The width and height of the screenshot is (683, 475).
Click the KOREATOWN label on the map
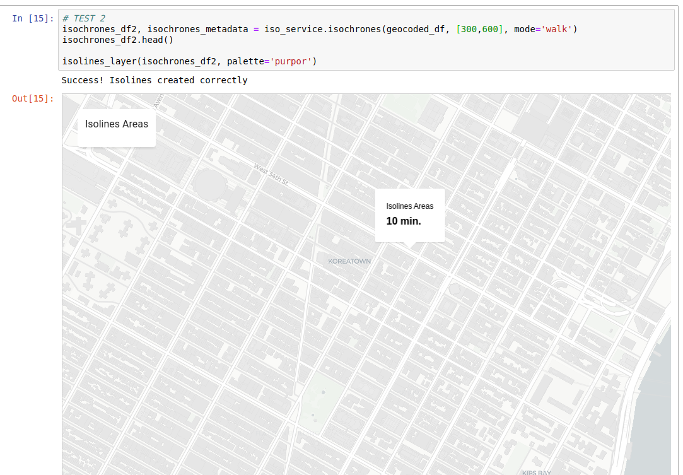point(349,261)
